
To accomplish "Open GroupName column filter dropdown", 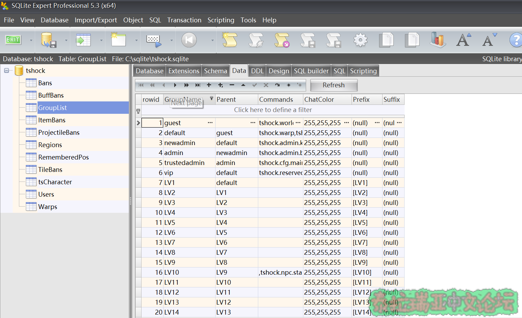I will (211, 99).
